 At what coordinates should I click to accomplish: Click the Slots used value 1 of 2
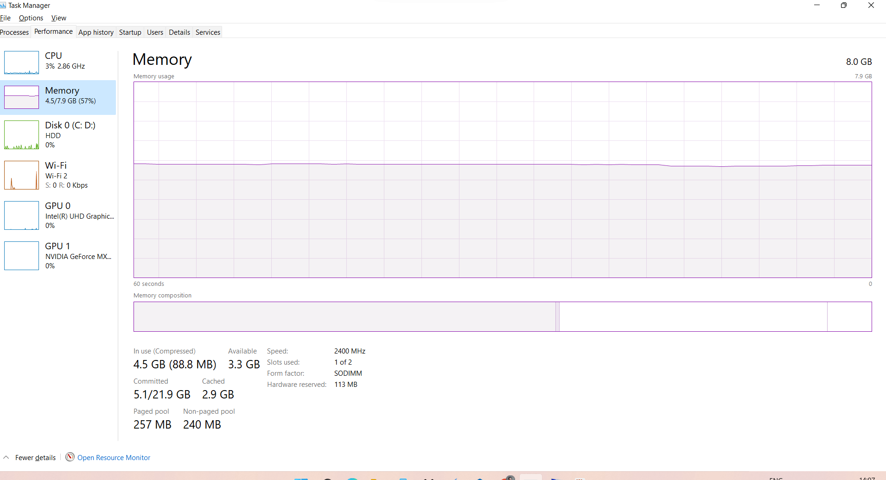(x=343, y=362)
